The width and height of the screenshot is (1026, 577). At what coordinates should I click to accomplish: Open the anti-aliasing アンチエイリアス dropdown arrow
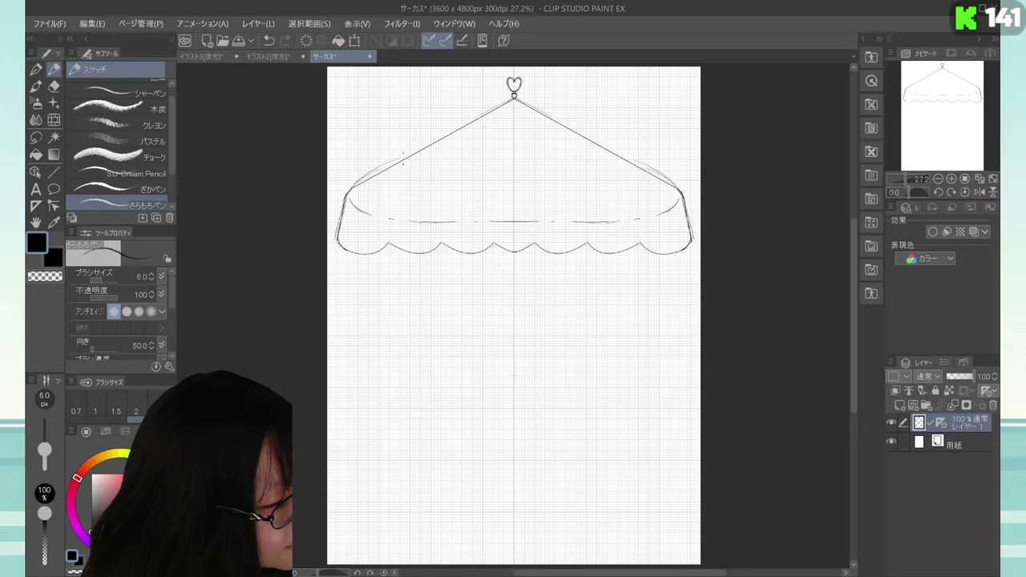tap(162, 312)
